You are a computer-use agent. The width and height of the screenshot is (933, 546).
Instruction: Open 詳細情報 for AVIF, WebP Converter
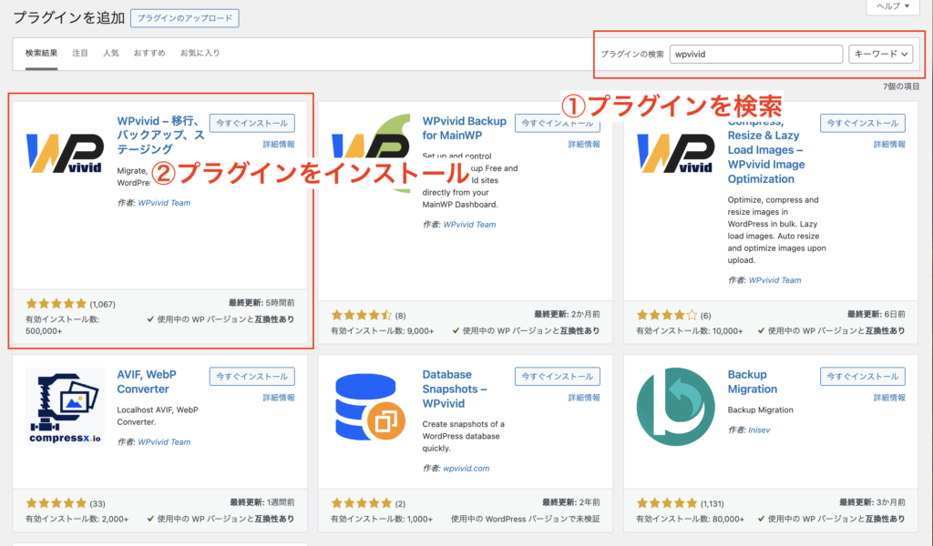(x=279, y=398)
